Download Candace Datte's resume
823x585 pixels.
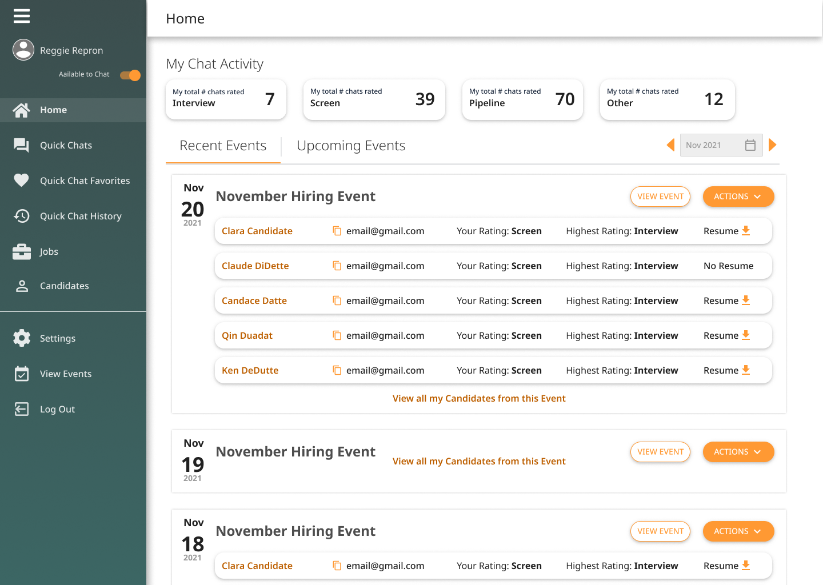pyautogui.click(x=745, y=300)
